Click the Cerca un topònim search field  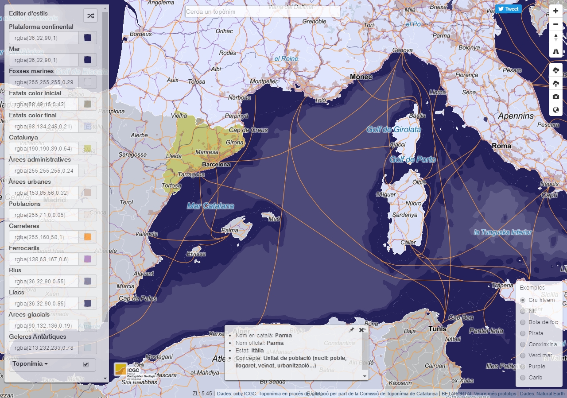262,12
